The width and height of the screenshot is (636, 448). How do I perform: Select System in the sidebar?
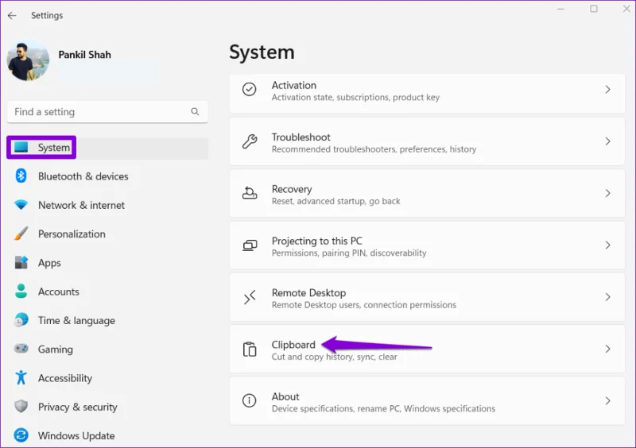(x=107, y=148)
